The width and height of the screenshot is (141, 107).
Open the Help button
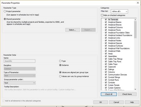pyautogui.click(x=132, y=102)
